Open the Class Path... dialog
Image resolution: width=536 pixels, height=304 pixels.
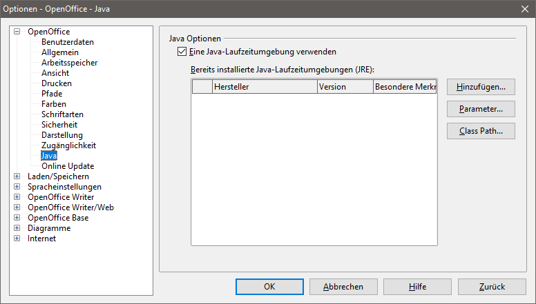tap(481, 131)
